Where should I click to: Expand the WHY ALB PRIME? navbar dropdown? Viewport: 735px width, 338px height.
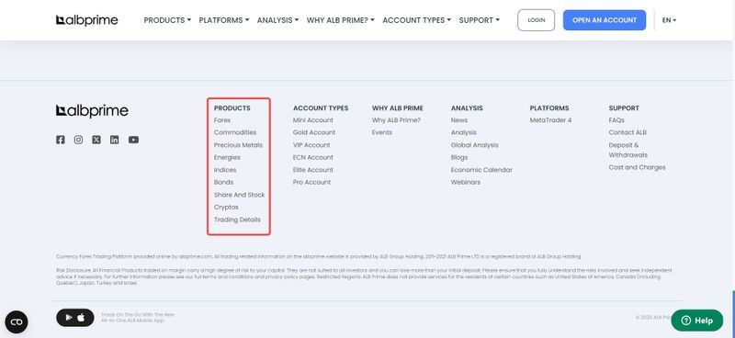tap(341, 20)
